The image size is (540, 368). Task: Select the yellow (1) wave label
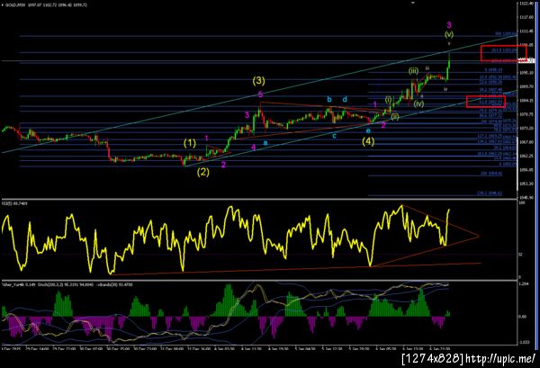[x=190, y=143]
